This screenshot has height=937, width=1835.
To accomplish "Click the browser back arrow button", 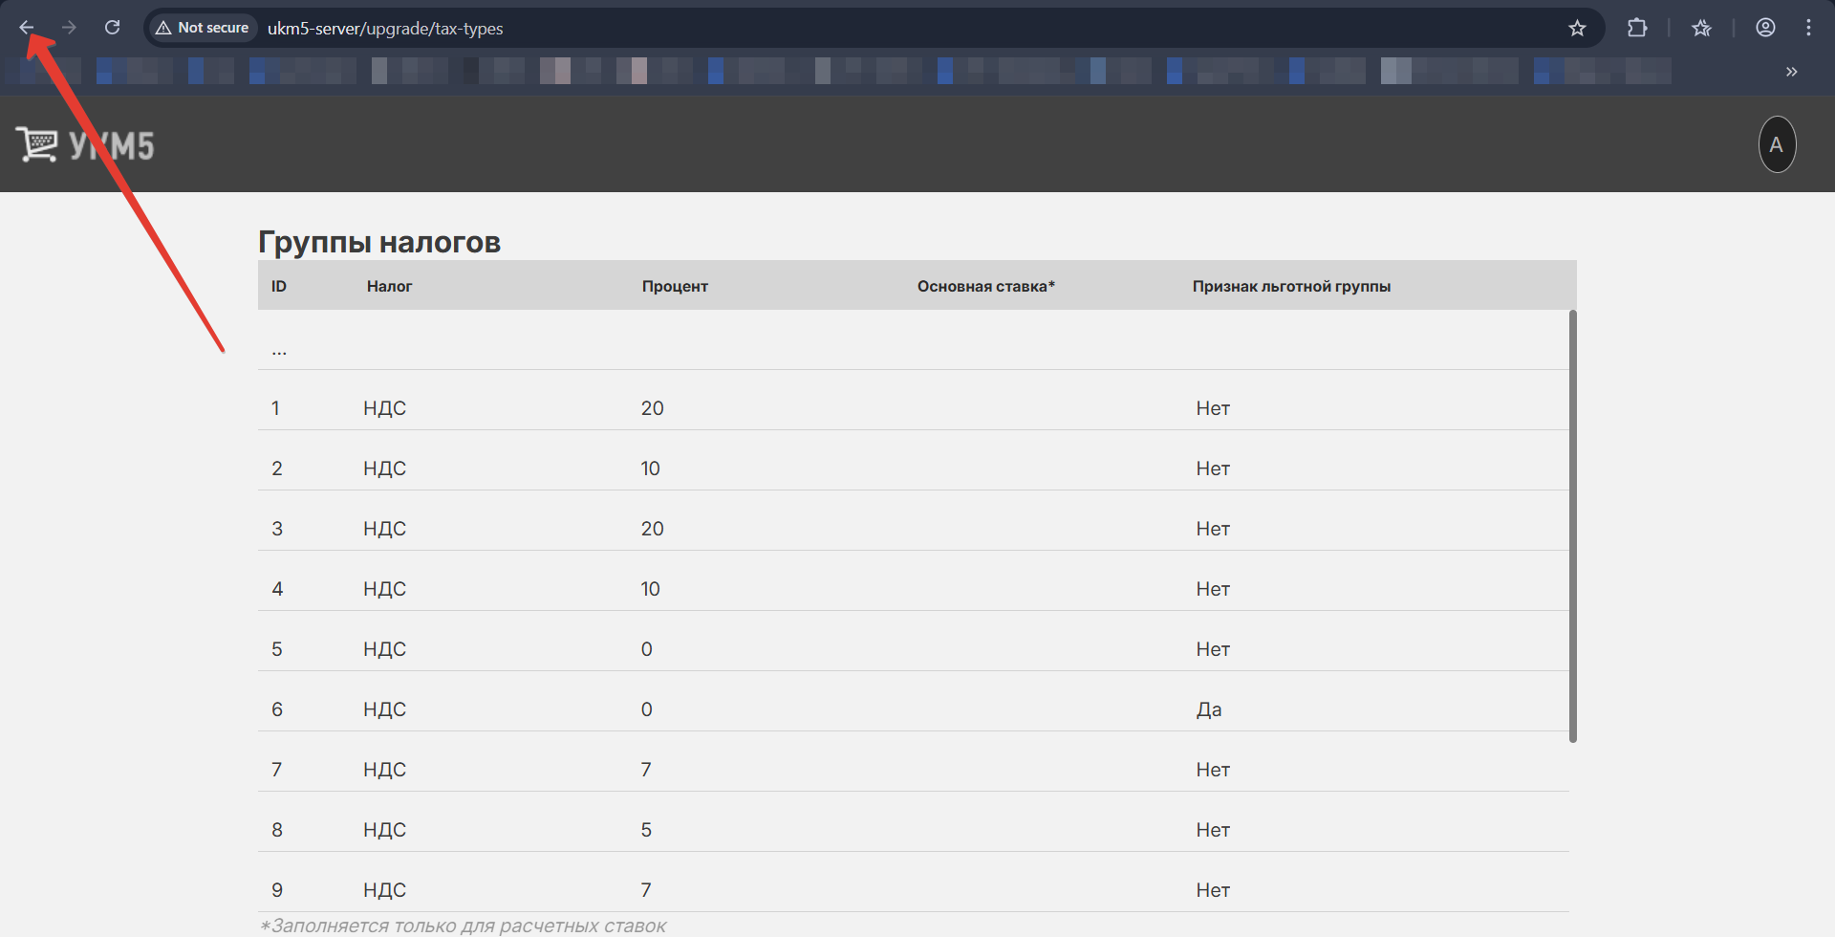I will coord(27,28).
